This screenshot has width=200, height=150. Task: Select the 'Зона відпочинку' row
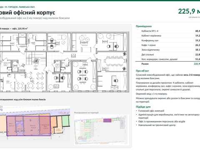[x=168, y=50]
